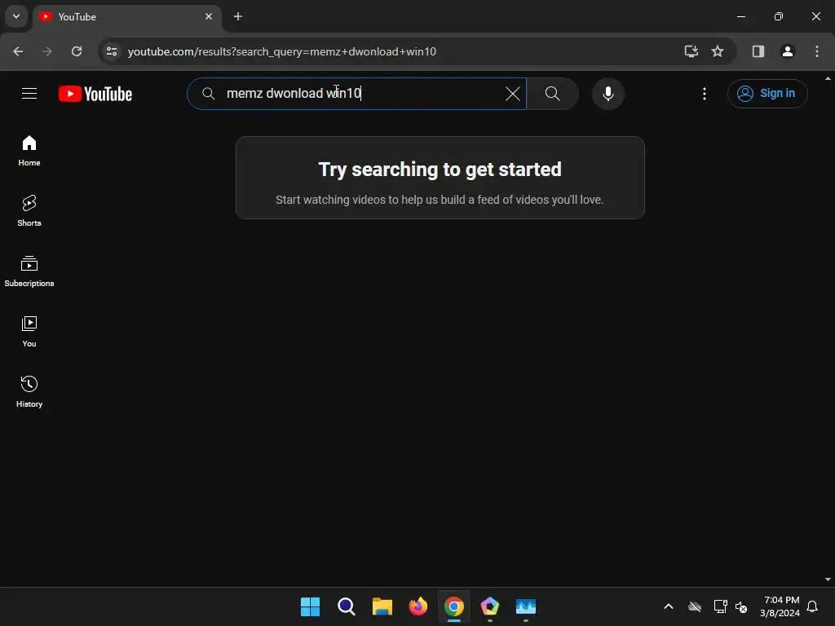Click the Chrome taskbar icon
Image resolution: width=835 pixels, height=626 pixels.
tap(453, 606)
